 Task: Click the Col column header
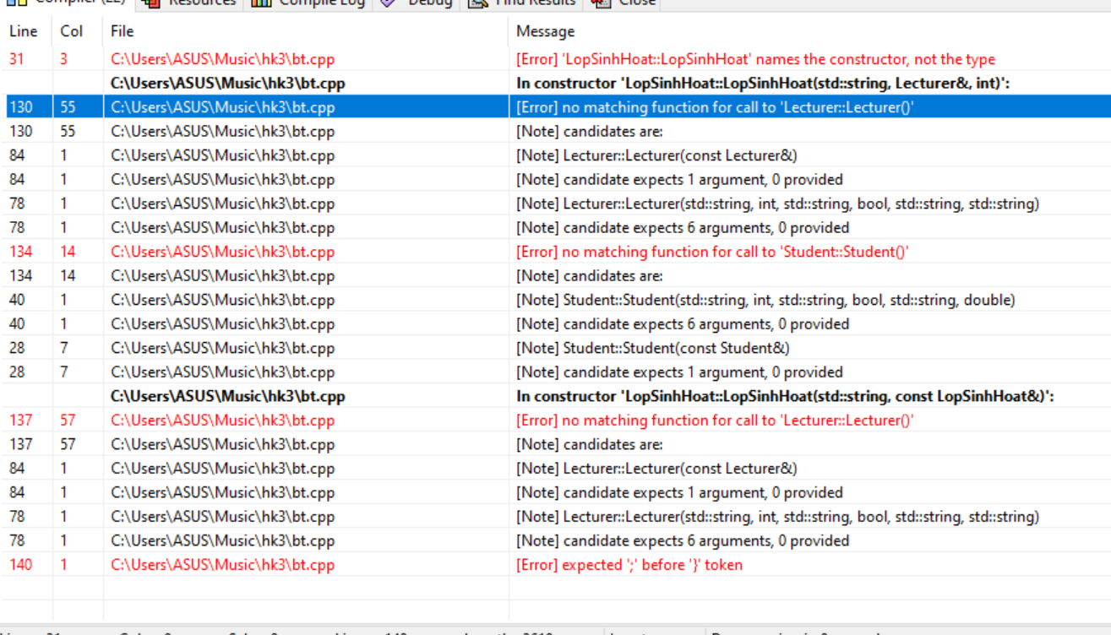pyautogui.click(x=72, y=31)
